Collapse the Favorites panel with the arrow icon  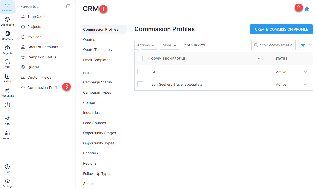pyautogui.click(x=68, y=7)
